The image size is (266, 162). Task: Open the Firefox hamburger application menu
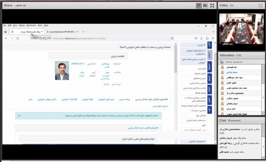tap(213, 38)
